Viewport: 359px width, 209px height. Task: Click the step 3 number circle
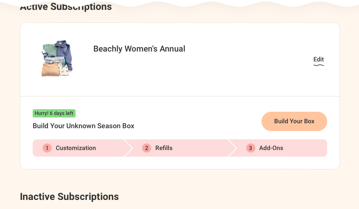point(250,148)
